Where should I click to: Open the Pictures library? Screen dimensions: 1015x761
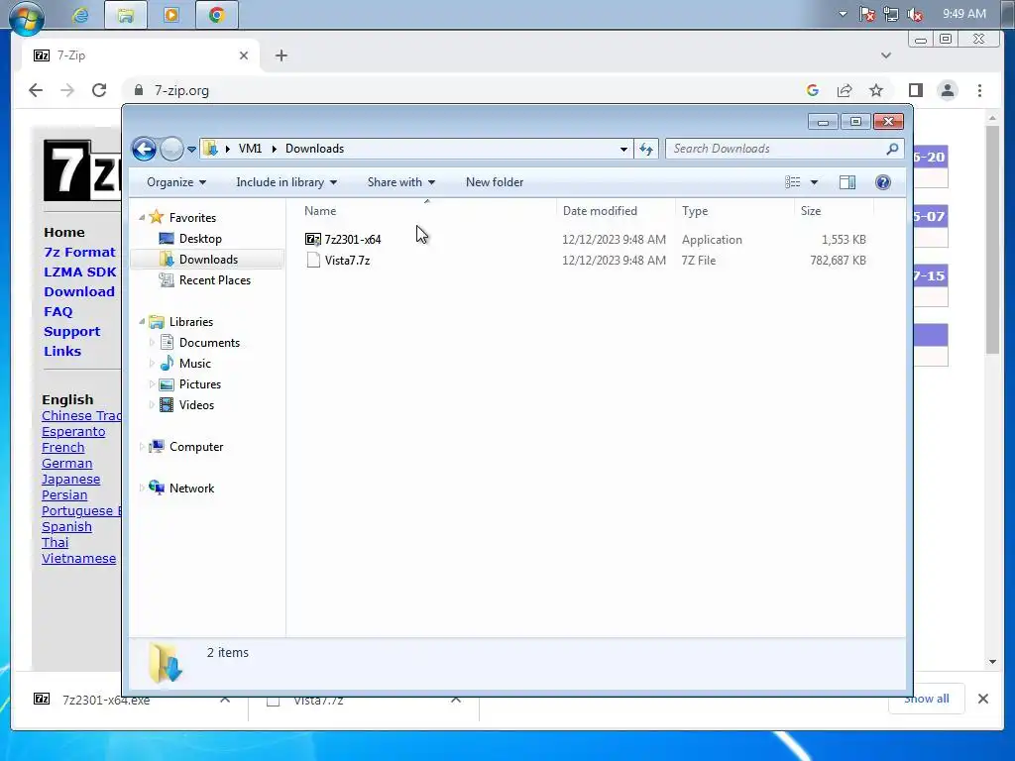tap(199, 384)
